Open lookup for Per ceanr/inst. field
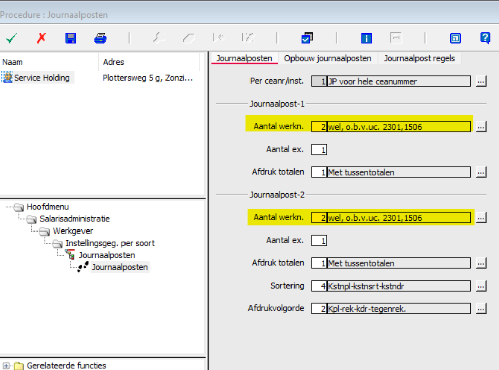The image size is (499, 370). click(x=481, y=81)
